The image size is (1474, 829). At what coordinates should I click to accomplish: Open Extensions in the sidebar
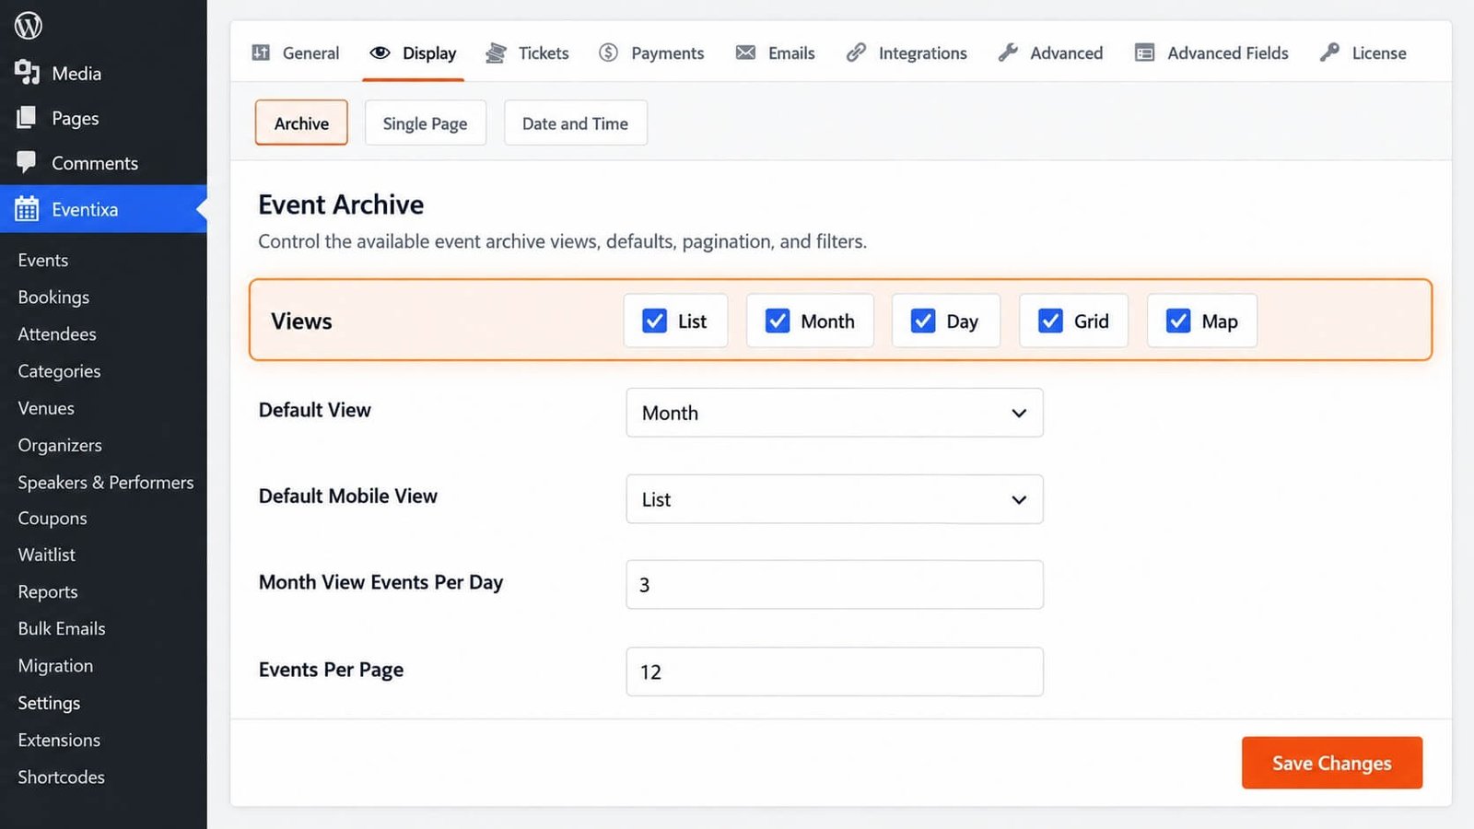click(x=59, y=740)
